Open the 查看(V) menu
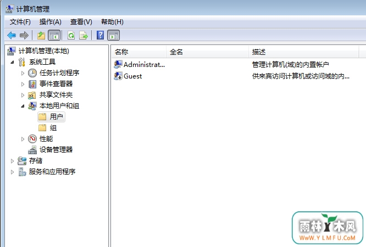 (81, 22)
